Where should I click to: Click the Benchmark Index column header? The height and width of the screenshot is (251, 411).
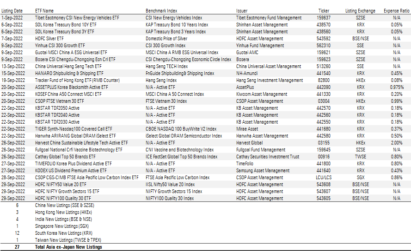(x=162, y=10)
